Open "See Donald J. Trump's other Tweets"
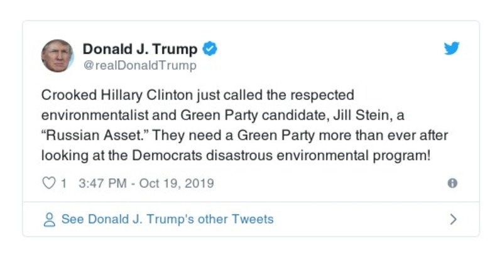The image size is (502, 260). (167, 219)
